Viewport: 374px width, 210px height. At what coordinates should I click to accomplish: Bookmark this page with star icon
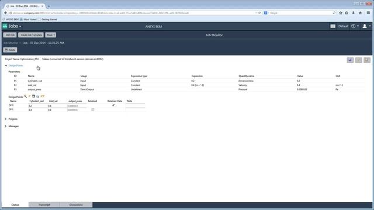pos(341,13)
